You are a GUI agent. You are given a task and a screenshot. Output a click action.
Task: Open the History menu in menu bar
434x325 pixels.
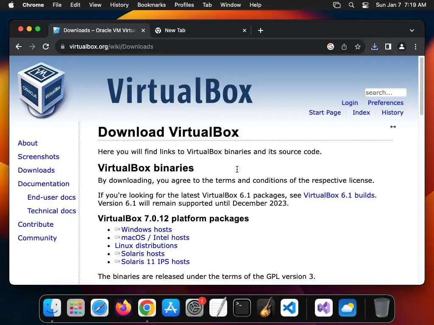click(x=119, y=5)
